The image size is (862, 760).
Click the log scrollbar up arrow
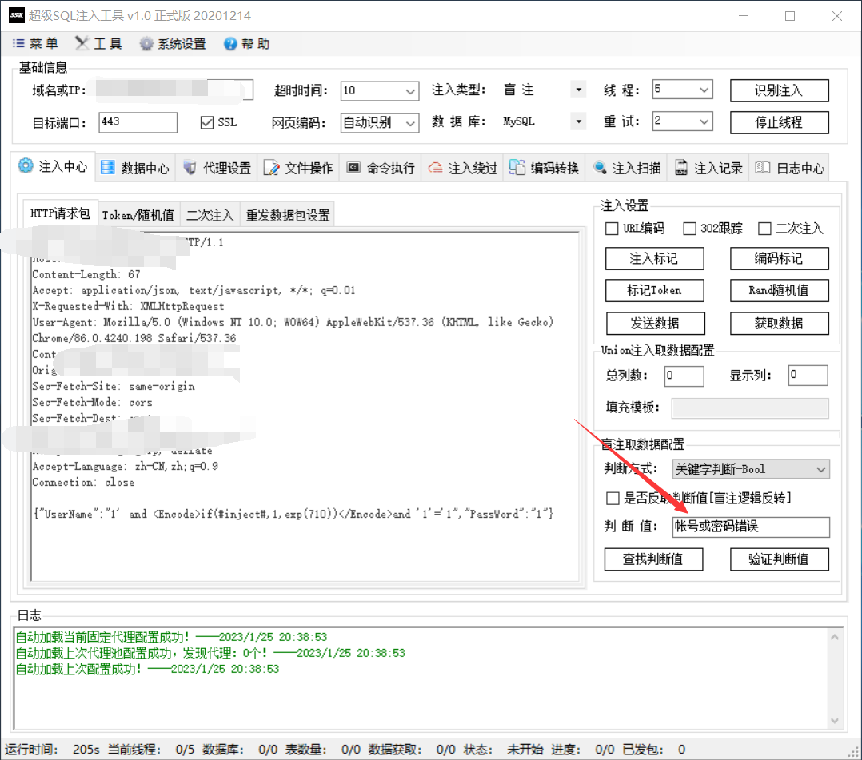[835, 637]
